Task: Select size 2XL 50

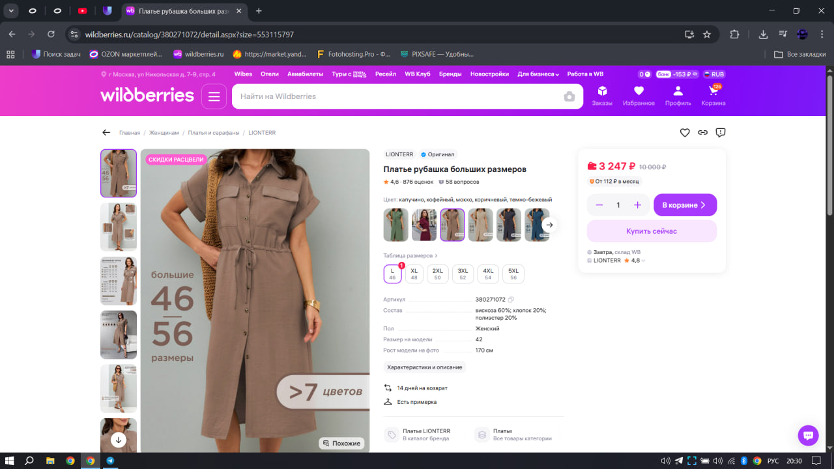Action: pos(438,274)
